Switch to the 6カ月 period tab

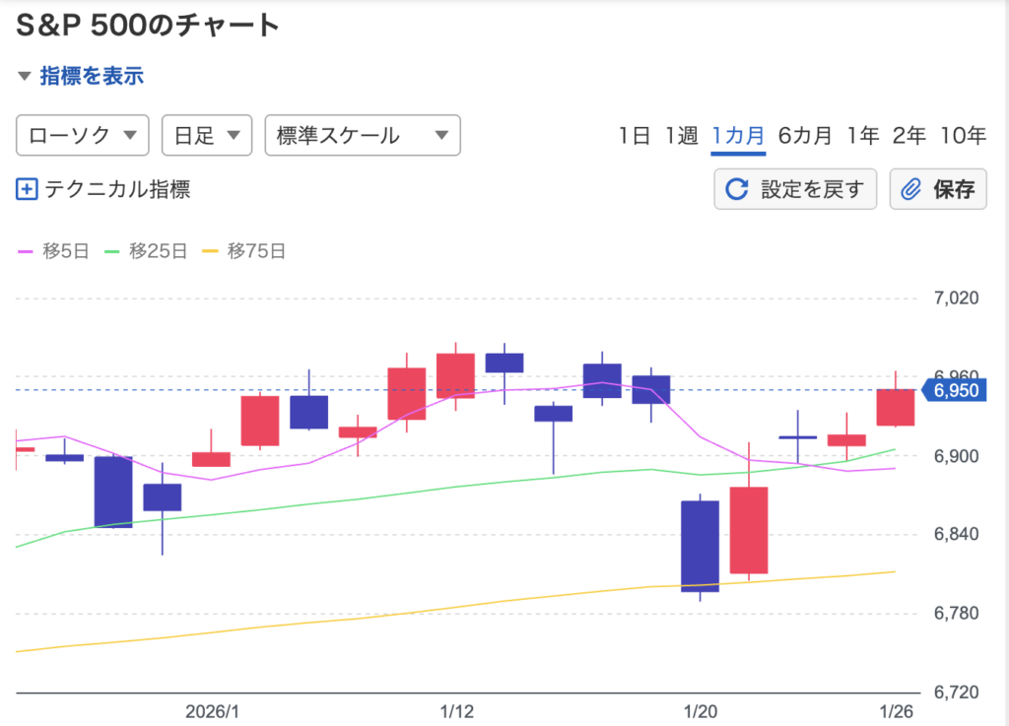804,136
